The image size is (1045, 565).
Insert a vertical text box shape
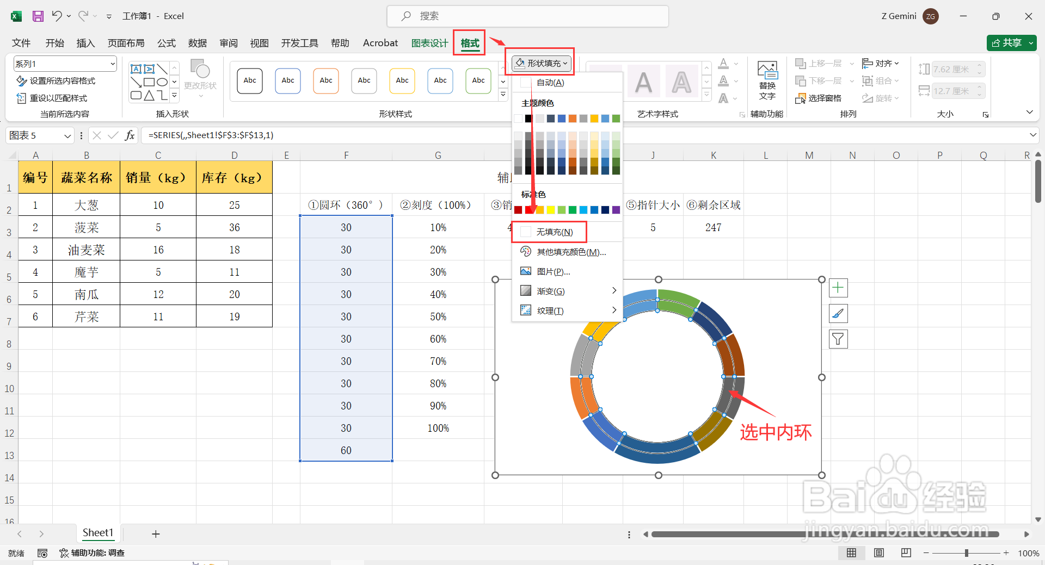coord(149,69)
